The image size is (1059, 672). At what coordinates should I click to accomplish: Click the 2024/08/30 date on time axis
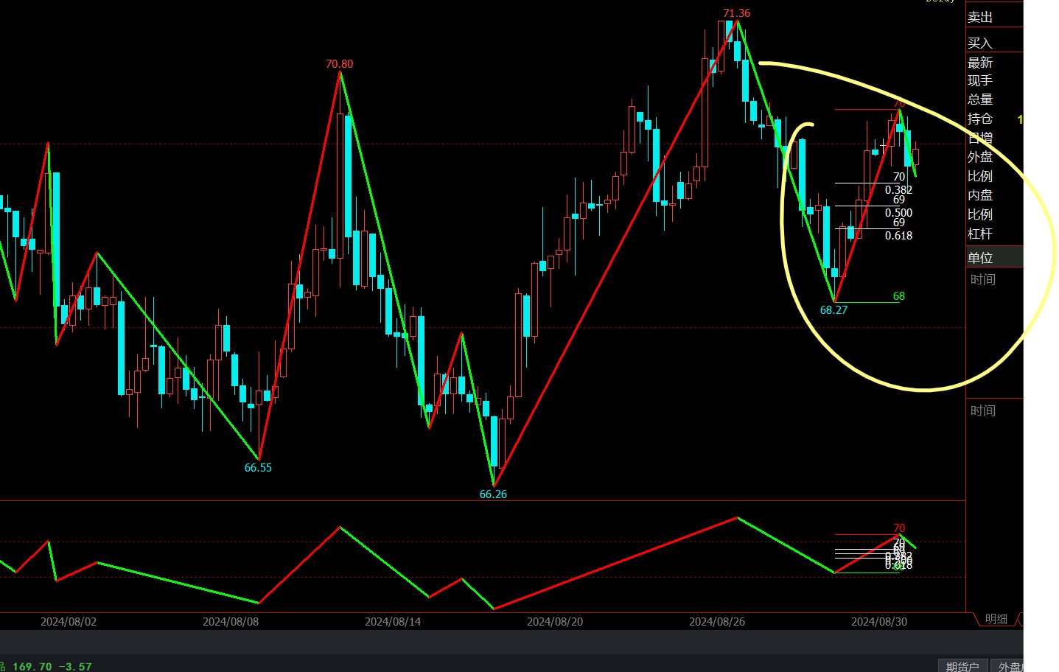tap(879, 622)
